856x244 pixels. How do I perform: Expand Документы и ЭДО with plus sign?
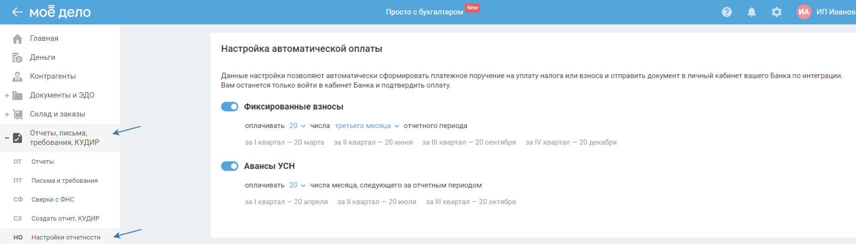pyautogui.click(x=7, y=95)
